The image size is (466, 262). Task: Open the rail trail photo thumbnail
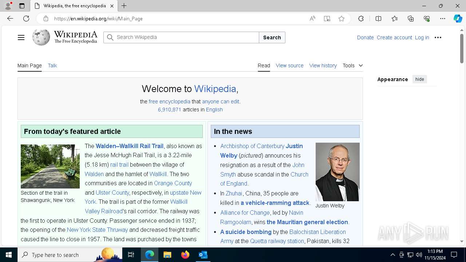click(x=50, y=166)
